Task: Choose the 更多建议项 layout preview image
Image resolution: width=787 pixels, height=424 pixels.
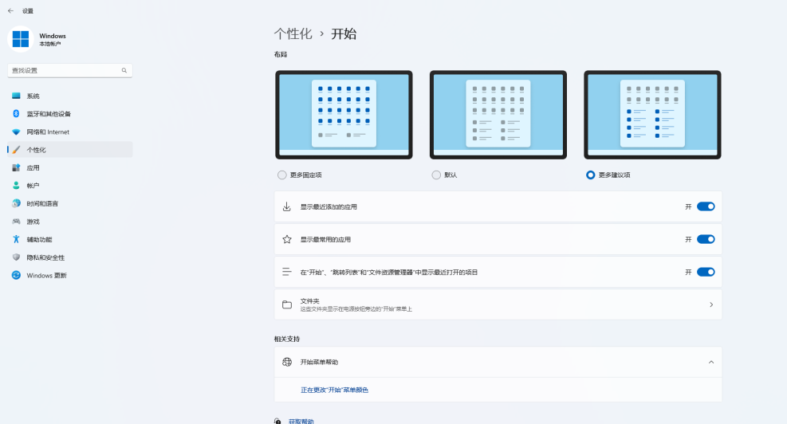Action: [652, 115]
